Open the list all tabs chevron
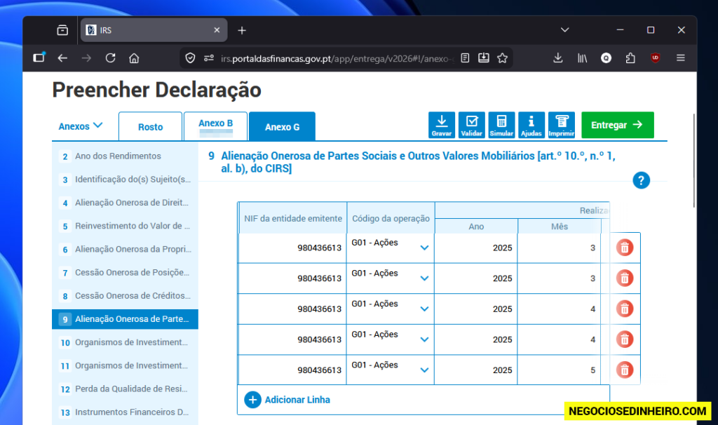718x425 pixels. [564, 30]
